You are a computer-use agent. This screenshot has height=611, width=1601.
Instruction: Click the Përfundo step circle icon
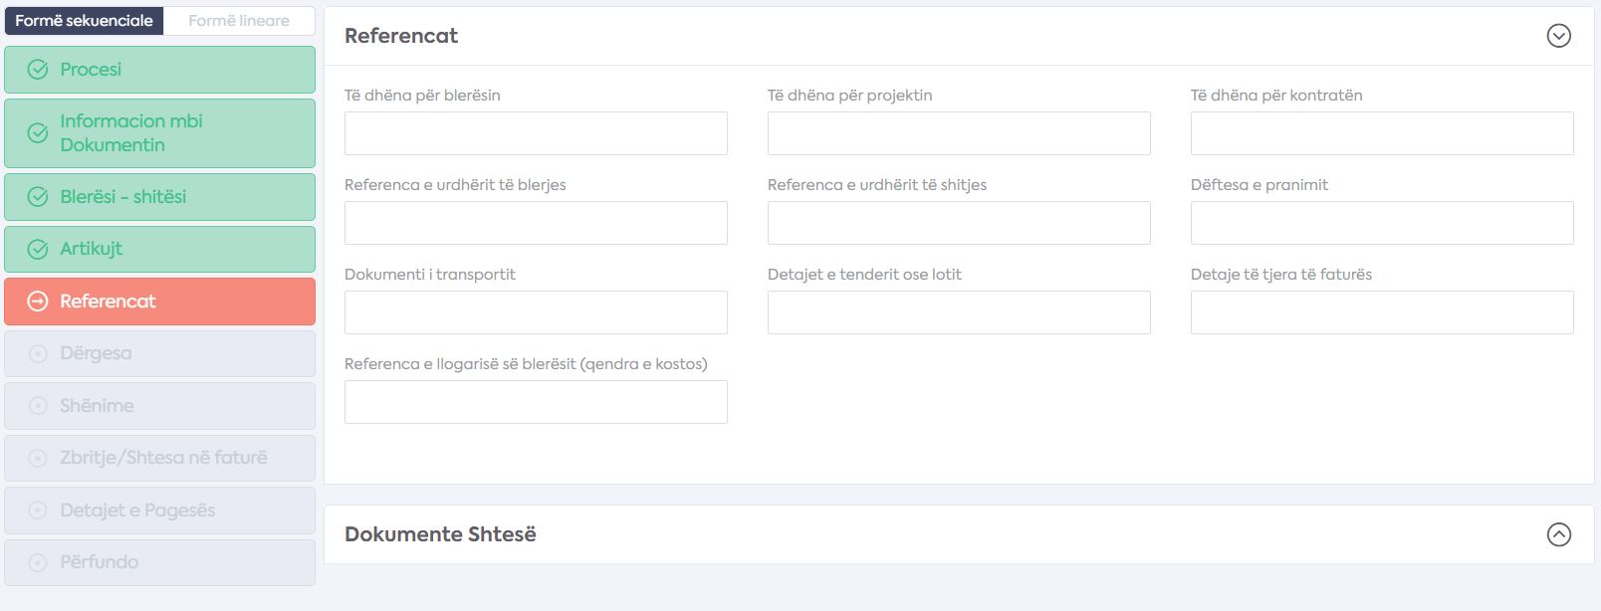pos(38,562)
